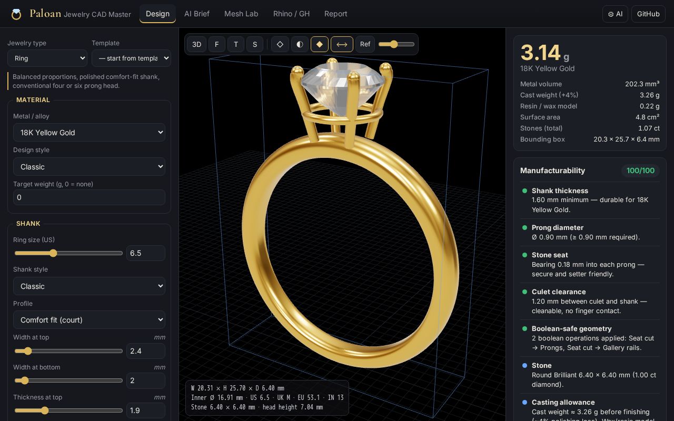The image size is (674, 421).
Task: Open the Mesh Lab tab
Action: click(x=241, y=14)
